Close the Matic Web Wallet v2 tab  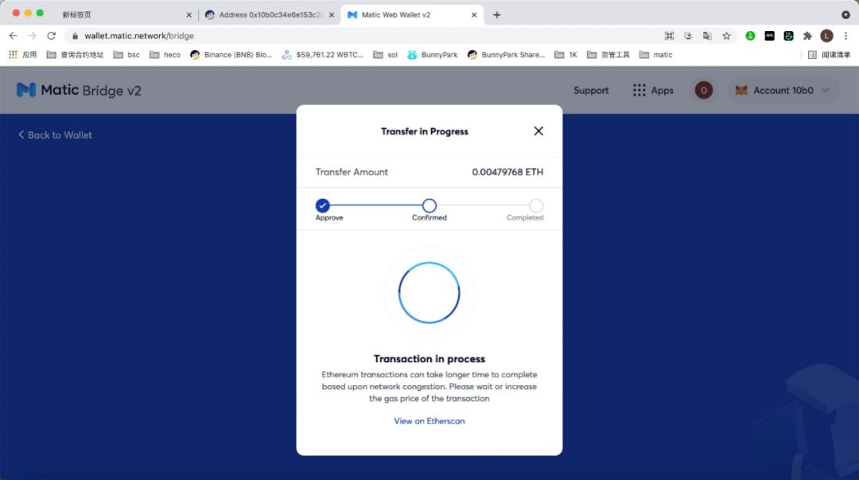[x=474, y=15]
